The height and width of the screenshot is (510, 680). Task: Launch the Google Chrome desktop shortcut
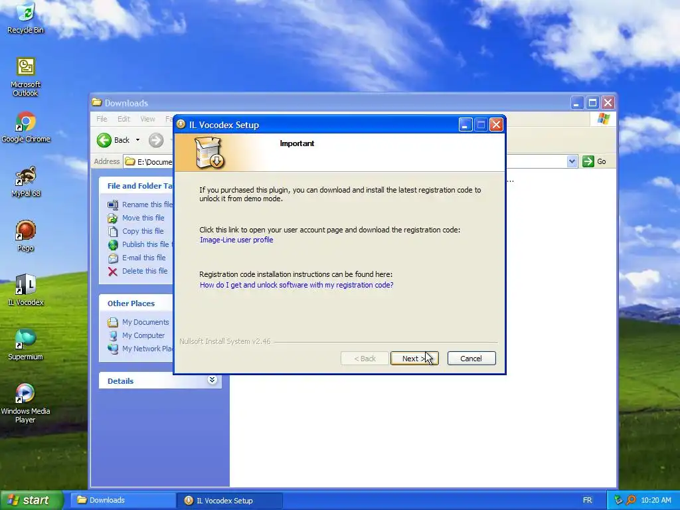(26, 127)
